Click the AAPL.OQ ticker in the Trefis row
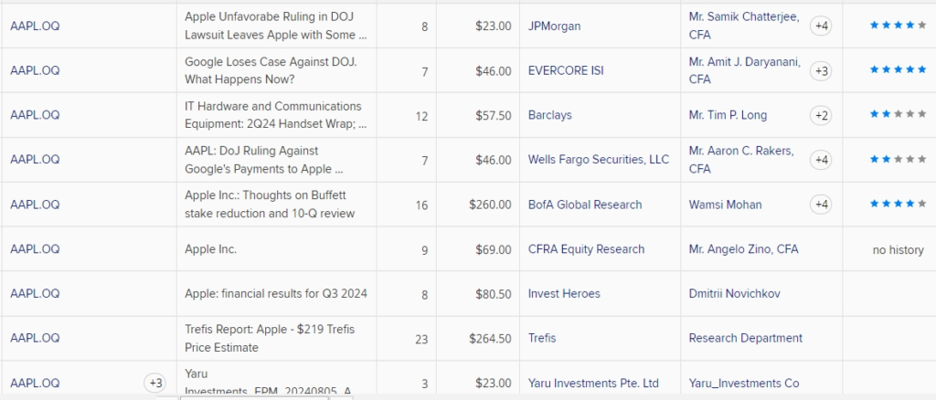936x400 pixels. point(35,338)
